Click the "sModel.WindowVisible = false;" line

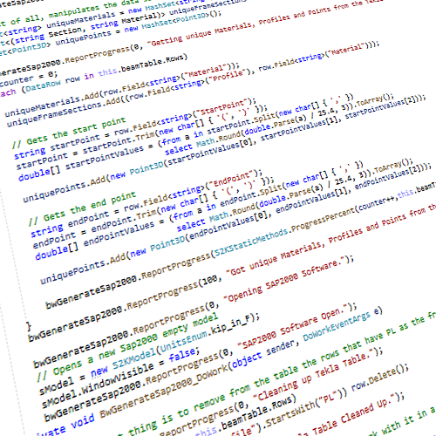pyautogui.click(x=119, y=378)
